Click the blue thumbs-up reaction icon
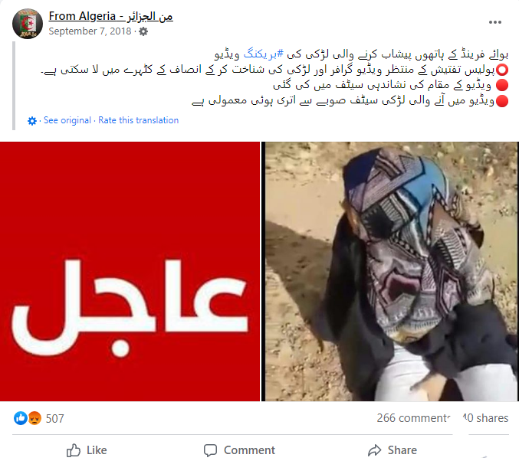 [20, 418]
